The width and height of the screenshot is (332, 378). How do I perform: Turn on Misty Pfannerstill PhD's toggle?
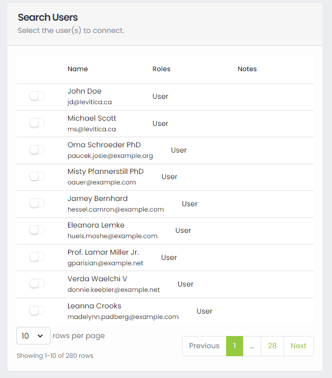[x=37, y=177]
